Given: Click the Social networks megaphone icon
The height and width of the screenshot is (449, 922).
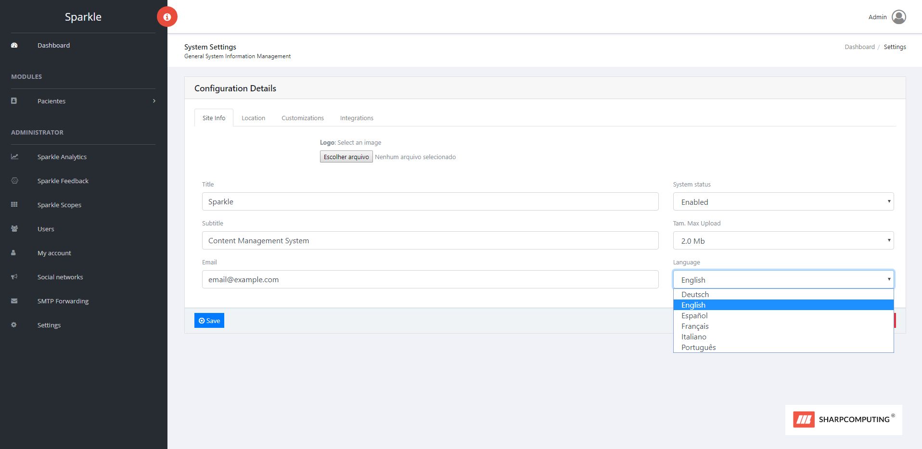Looking at the screenshot, I should click(x=14, y=277).
